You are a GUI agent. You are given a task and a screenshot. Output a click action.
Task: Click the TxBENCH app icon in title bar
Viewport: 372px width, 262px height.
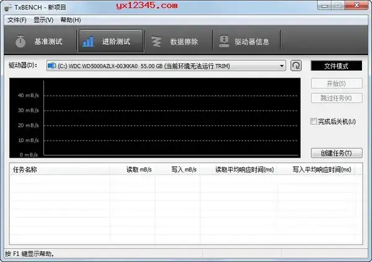(x=8, y=7)
